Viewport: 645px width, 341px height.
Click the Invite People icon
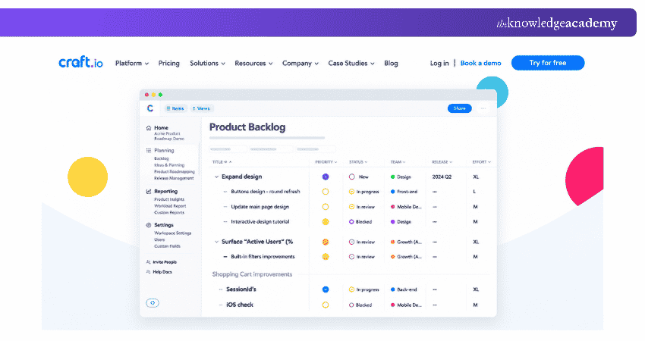[148, 262]
